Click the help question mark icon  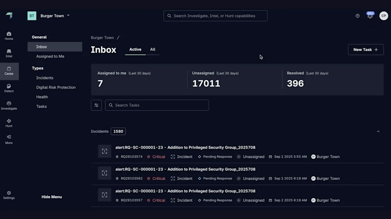[357, 16]
